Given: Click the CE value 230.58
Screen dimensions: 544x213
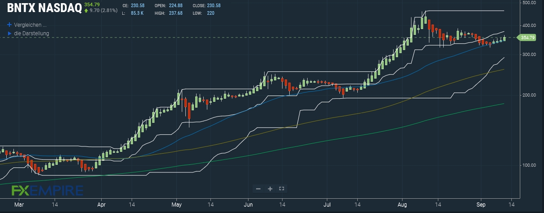Looking at the screenshot, I should pos(137,6).
